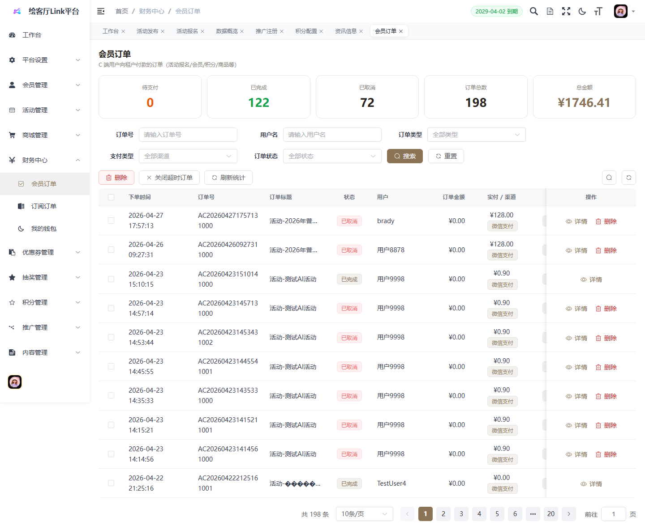
Task: Expand 活动管理 sidebar menu
Action: (x=45, y=110)
